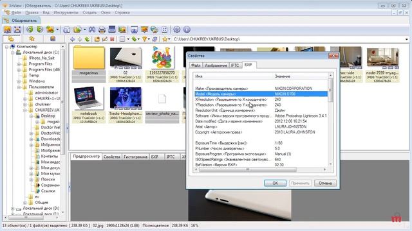Click the new folder icon
The height and width of the screenshot is (231, 412).
[x=97, y=39]
